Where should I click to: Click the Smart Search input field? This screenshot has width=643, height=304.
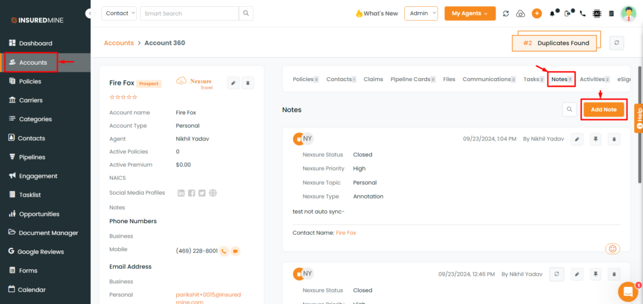pos(190,13)
